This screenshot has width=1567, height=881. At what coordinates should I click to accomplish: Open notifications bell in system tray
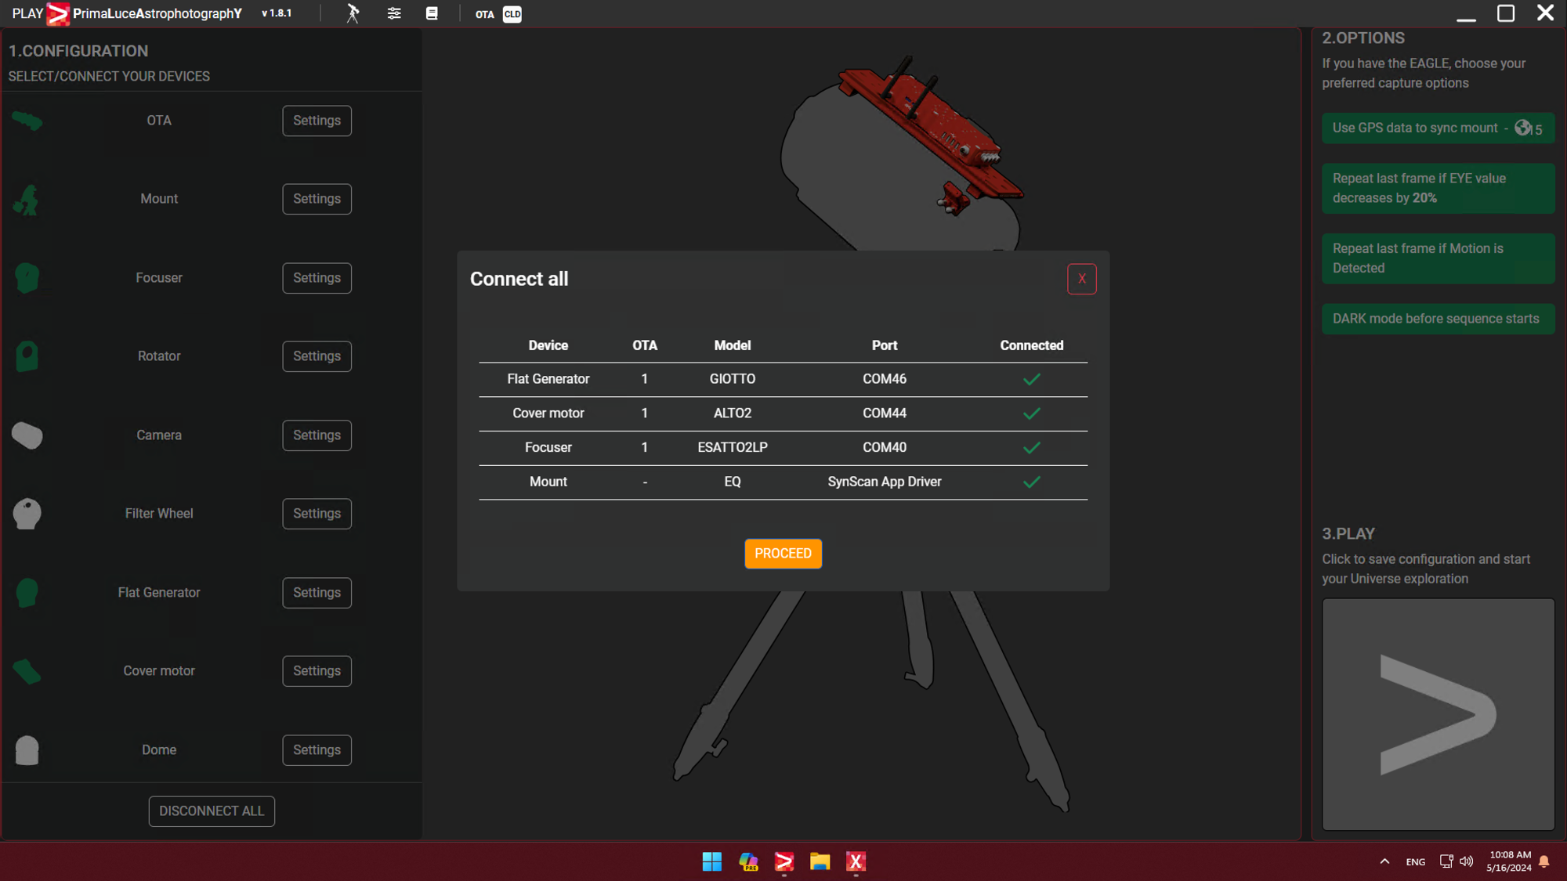click(1543, 861)
